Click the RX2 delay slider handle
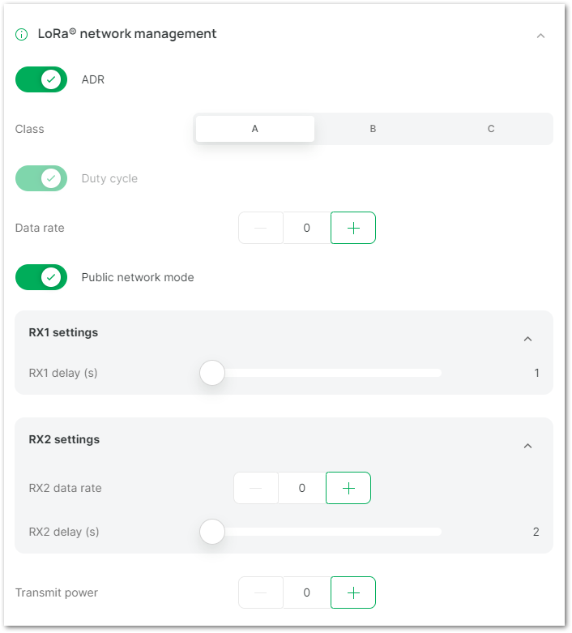The height and width of the screenshot is (633, 572). click(x=212, y=532)
